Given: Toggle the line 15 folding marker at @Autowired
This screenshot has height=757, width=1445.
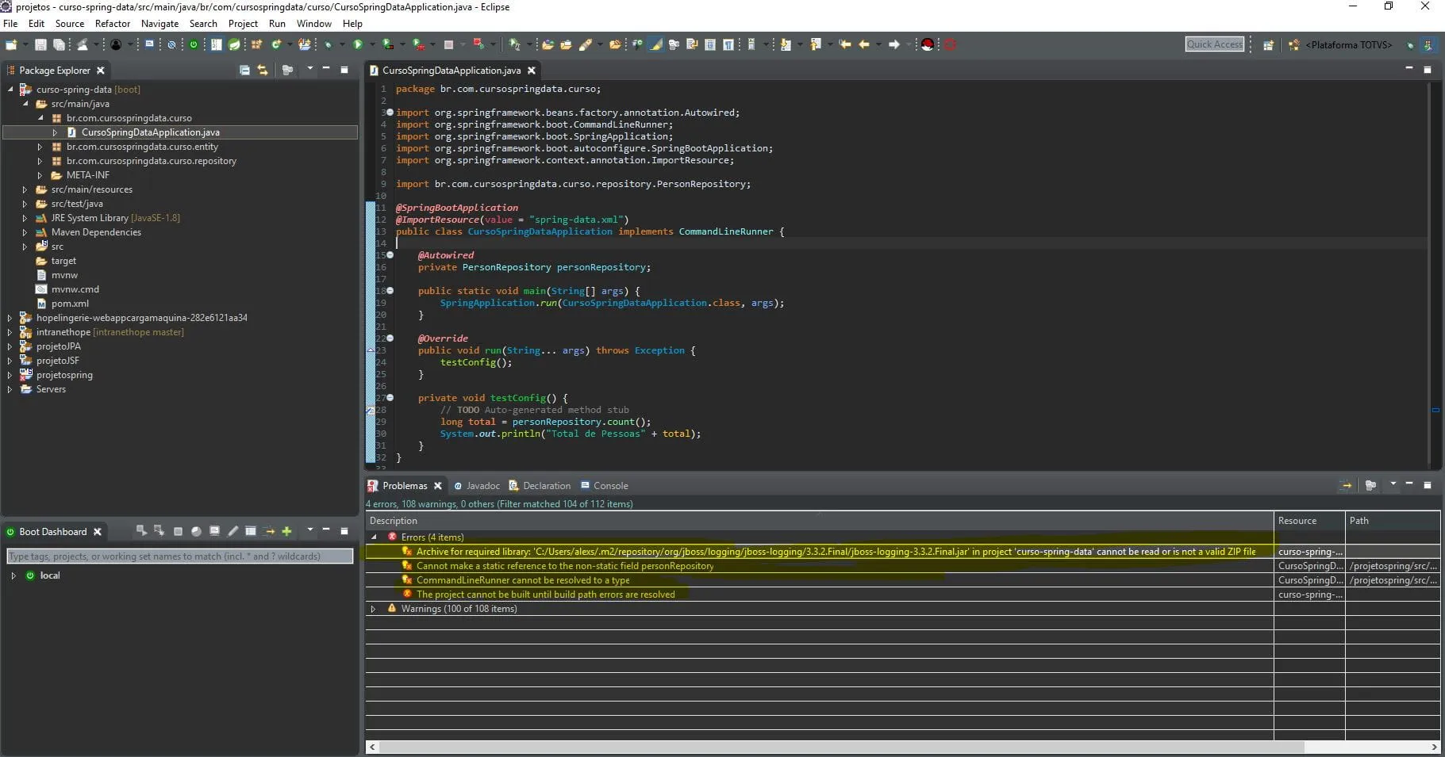Looking at the screenshot, I should point(390,255).
